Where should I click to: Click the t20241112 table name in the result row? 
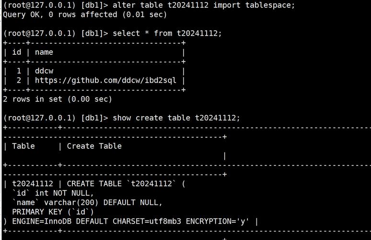coord(32,183)
